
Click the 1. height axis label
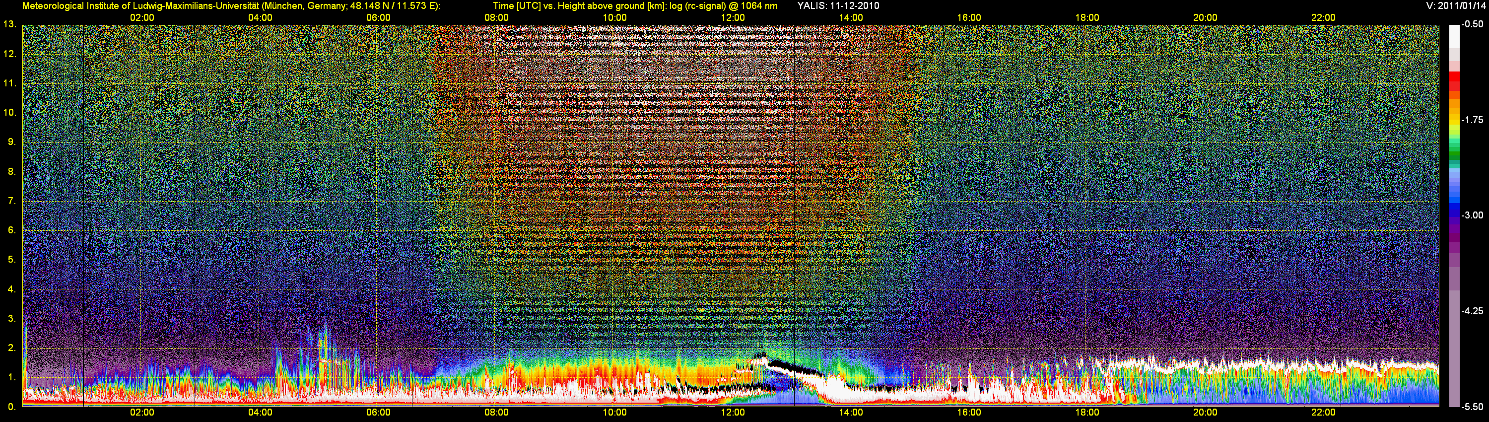click(11, 377)
